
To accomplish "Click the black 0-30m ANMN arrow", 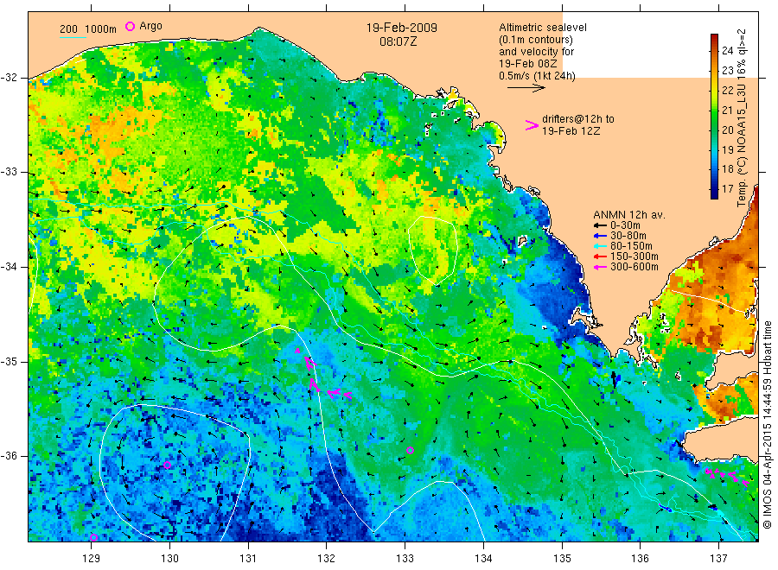I will 601,225.
